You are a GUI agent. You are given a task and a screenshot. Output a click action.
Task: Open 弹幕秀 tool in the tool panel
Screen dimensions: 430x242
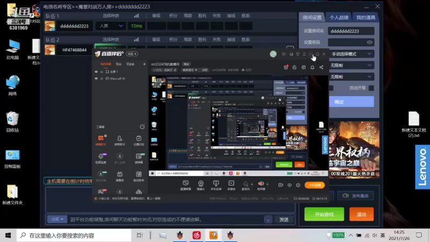(119, 176)
